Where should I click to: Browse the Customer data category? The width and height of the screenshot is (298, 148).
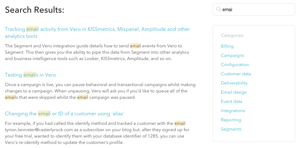coord(236,74)
